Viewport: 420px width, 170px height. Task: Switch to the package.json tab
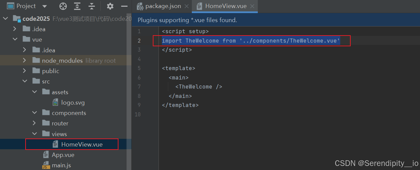pos(163,6)
